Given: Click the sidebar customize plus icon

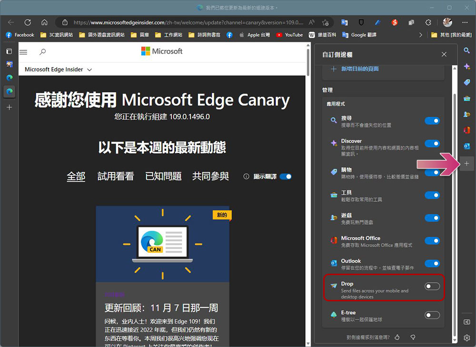Looking at the screenshot, I should [467, 163].
